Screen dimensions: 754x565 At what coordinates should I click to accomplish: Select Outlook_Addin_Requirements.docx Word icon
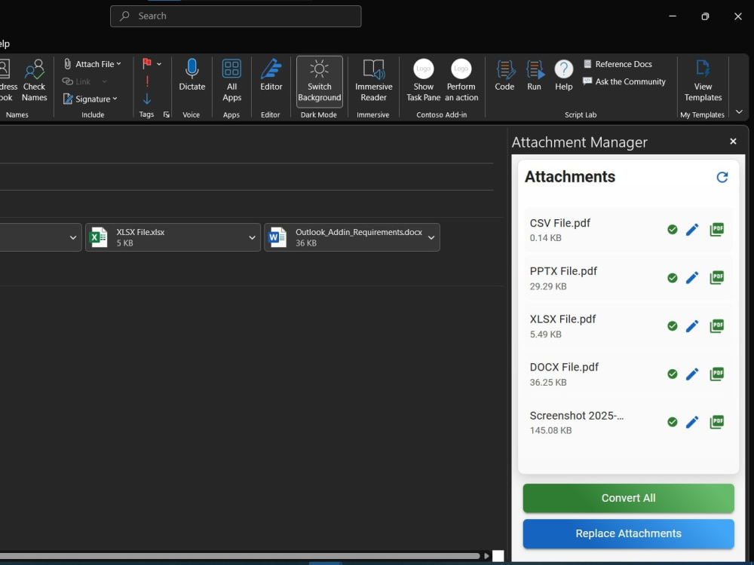coord(277,237)
